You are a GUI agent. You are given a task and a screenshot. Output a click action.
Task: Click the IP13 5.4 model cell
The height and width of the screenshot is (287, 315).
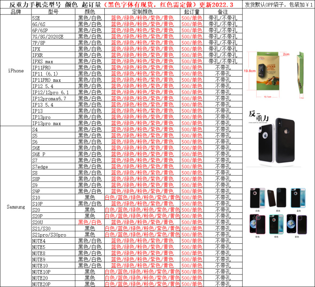53,105
